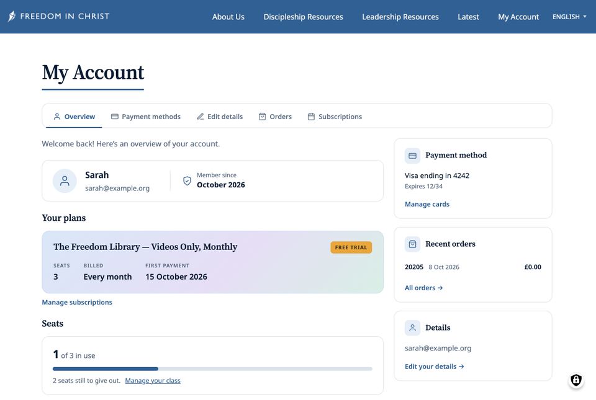Open the About Us menu

click(228, 17)
